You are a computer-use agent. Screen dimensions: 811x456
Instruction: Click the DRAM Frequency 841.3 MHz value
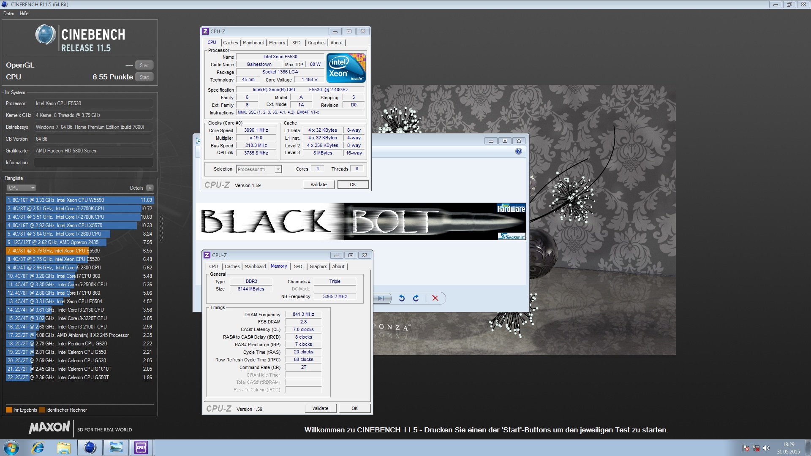pyautogui.click(x=303, y=314)
